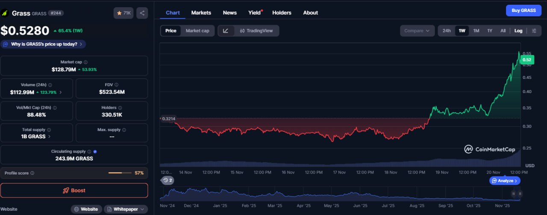Open the Compare dropdown
The height and width of the screenshot is (215, 547).
click(417, 31)
